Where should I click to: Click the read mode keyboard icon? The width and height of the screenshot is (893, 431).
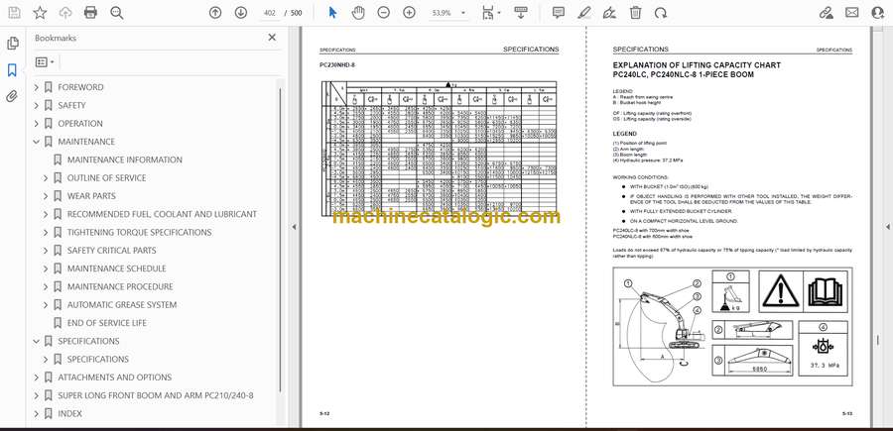tap(521, 13)
